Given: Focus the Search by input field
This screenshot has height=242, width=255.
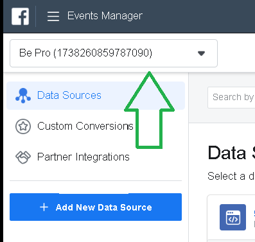Looking at the screenshot, I should point(231,98).
